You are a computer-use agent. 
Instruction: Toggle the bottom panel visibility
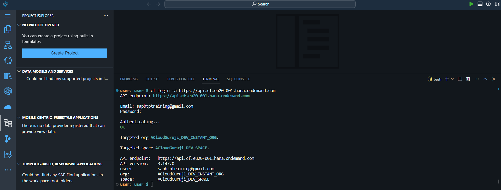[x=480, y=4]
